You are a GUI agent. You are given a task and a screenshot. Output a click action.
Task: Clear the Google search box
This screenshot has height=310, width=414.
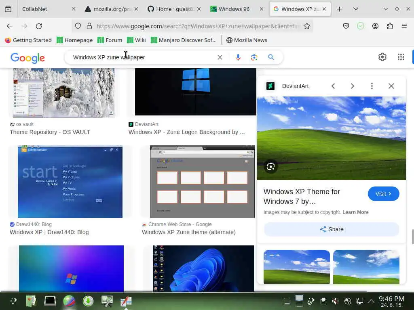point(220,57)
